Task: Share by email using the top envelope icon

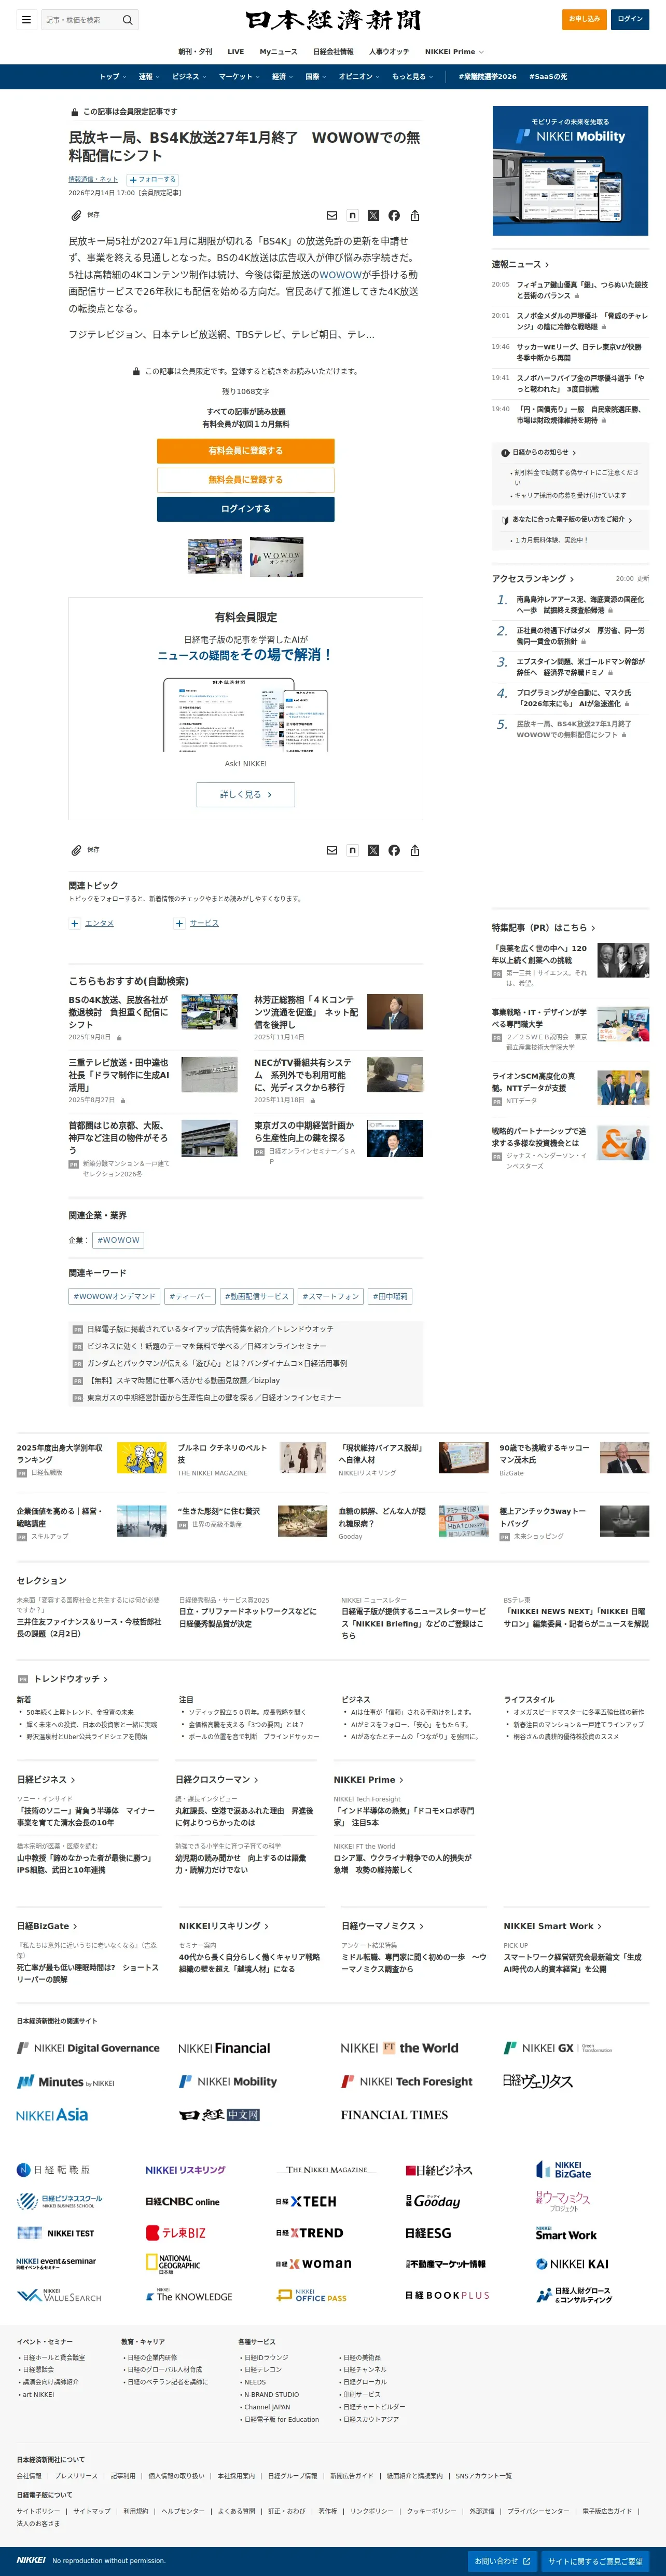Action: (331, 216)
